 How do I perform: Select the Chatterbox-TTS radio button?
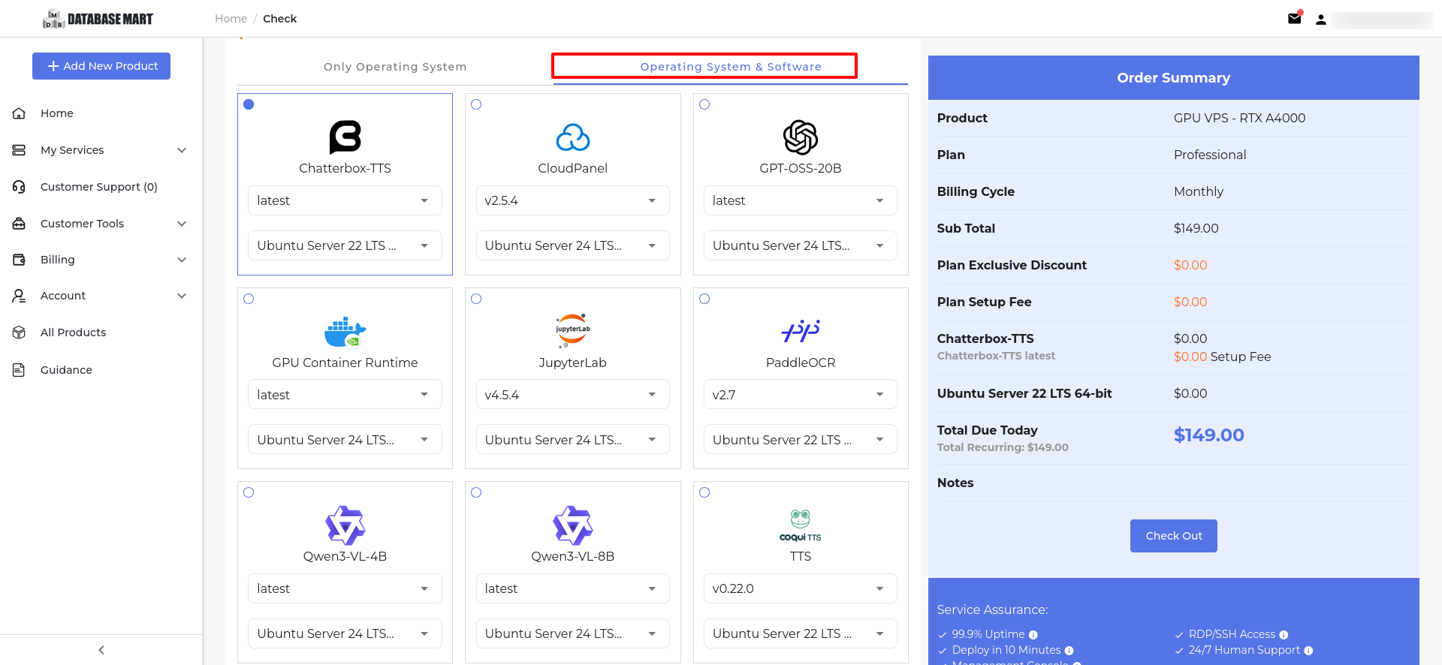pyautogui.click(x=249, y=104)
